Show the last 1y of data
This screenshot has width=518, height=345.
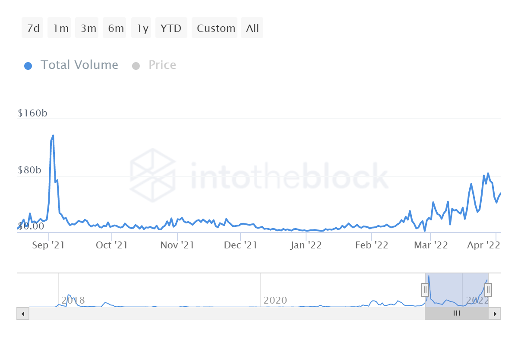point(142,28)
